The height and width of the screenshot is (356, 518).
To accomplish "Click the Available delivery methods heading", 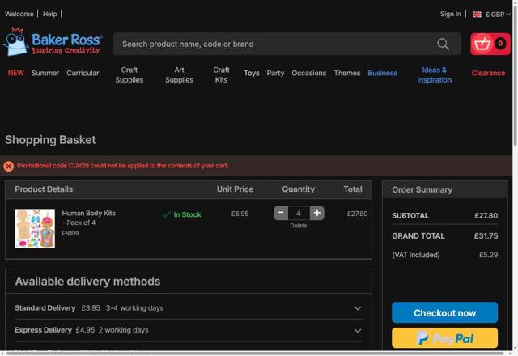I will click(x=87, y=282).
